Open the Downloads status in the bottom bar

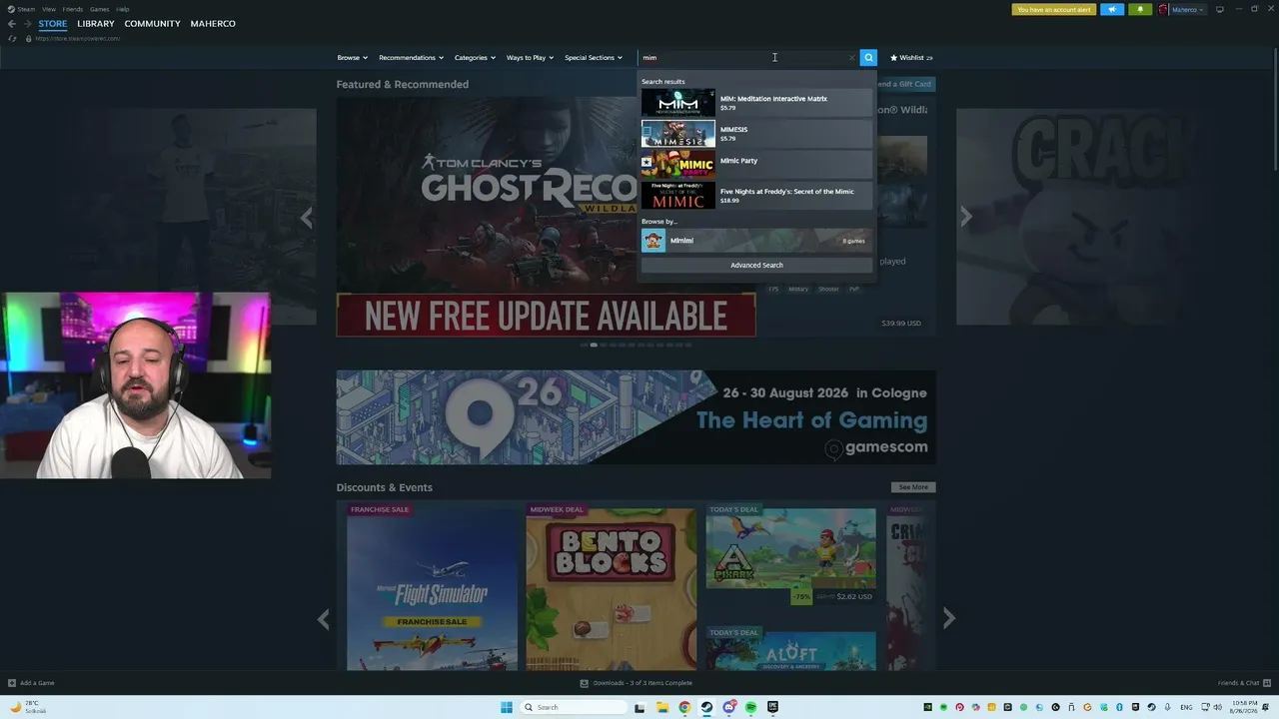[637, 683]
